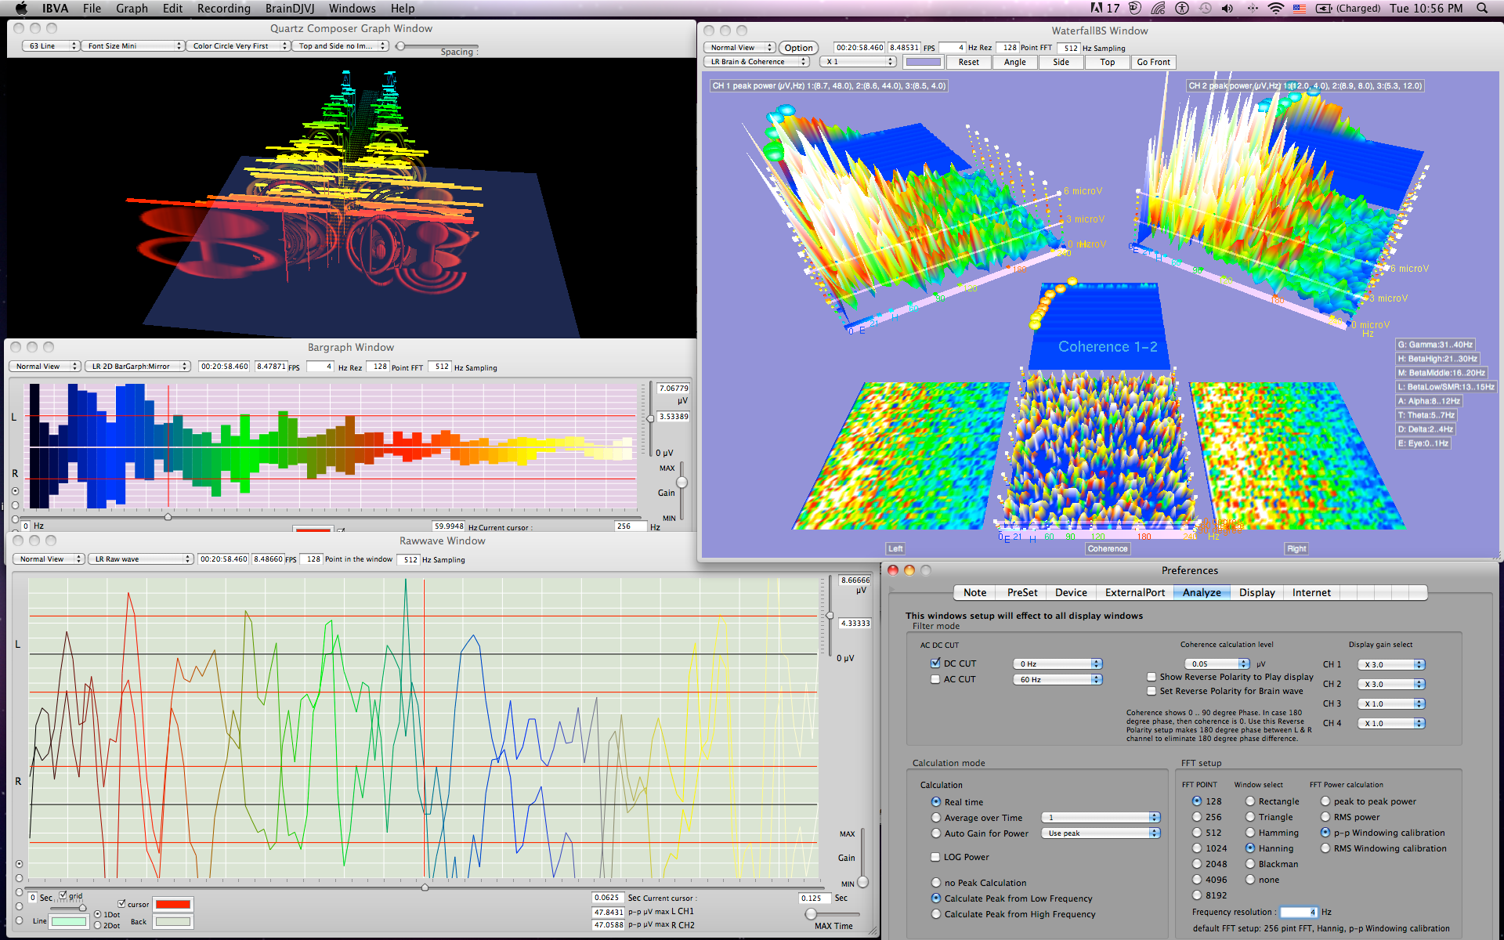Image resolution: width=1504 pixels, height=940 pixels.
Task: Open the LR Brain & Coherence dropdown
Action: point(756,61)
